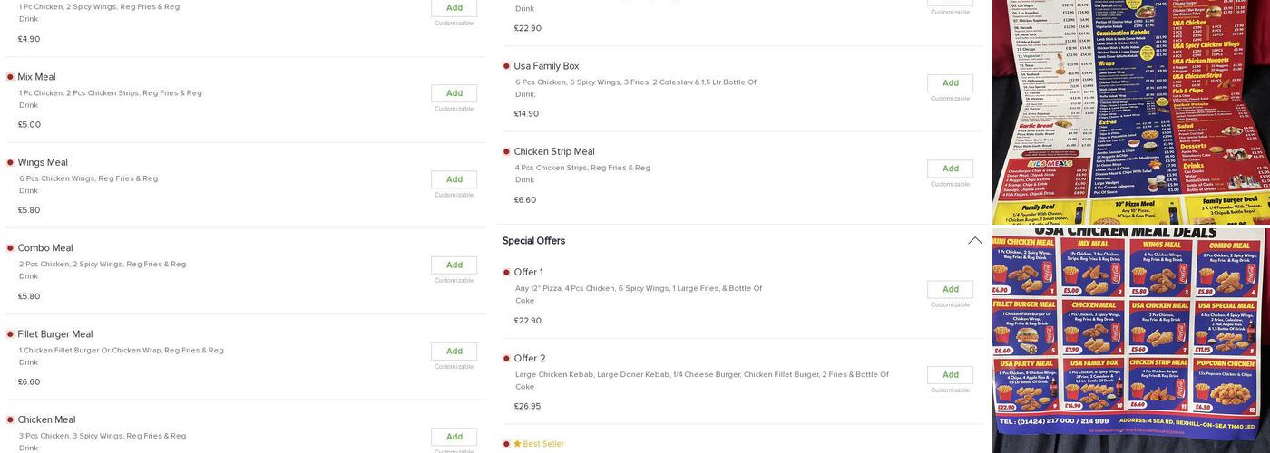Add Wings Meal to the basket
The width and height of the screenshot is (1270, 453).
pos(454,179)
